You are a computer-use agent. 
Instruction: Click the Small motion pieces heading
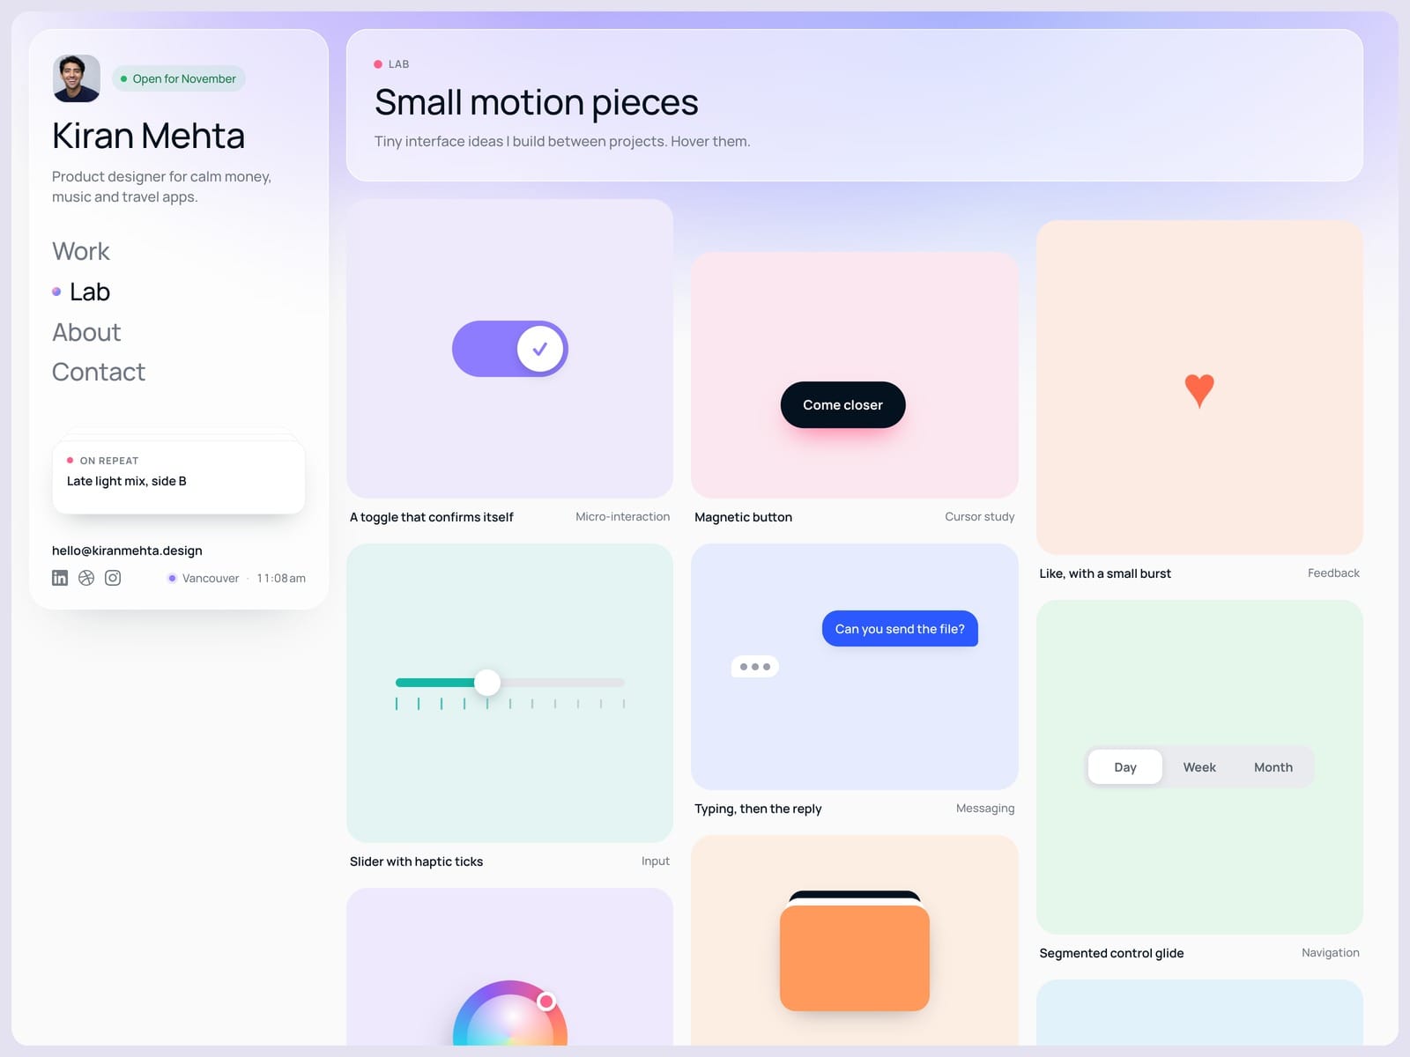(536, 102)
